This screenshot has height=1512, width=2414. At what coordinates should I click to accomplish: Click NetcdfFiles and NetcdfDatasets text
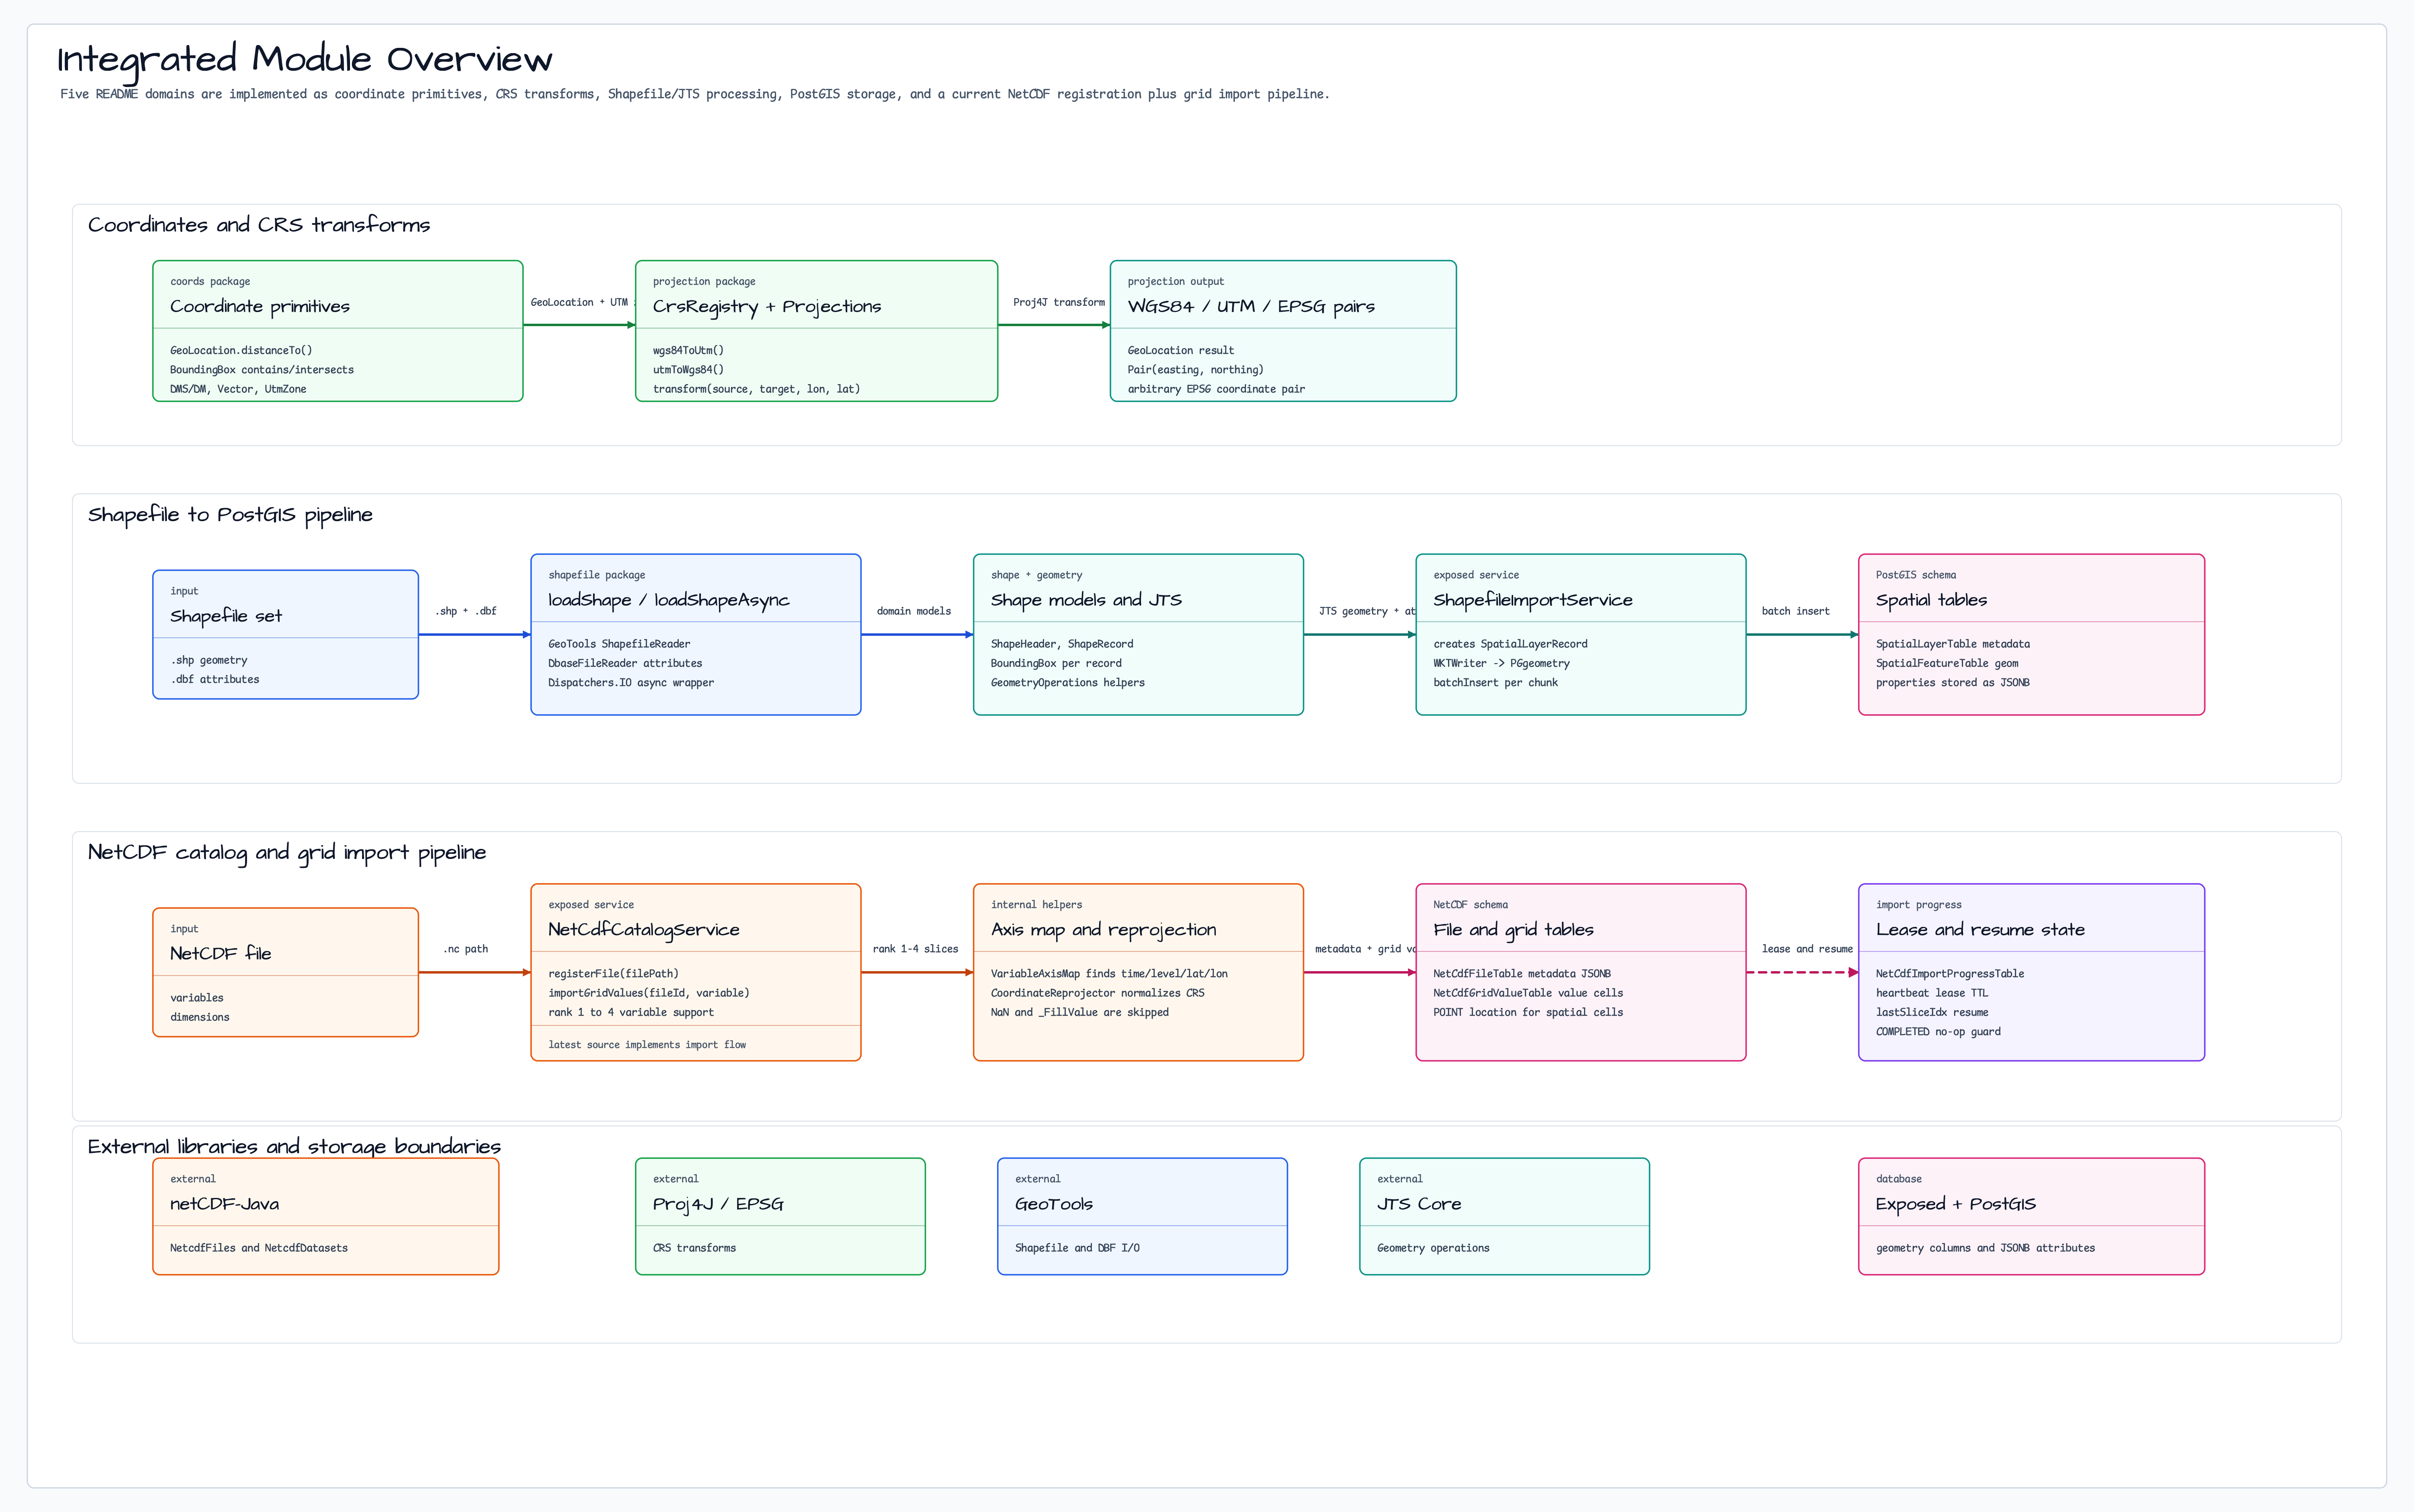259,1248
